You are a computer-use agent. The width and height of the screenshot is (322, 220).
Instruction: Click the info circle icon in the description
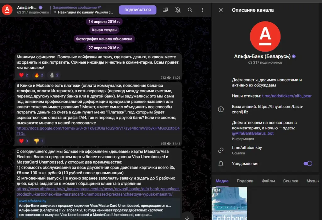tap(221, 109)
